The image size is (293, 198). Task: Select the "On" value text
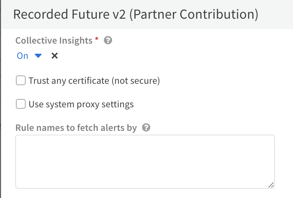(x=23, y=56)
